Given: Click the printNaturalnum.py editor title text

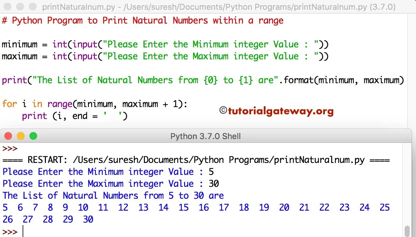Looking at the screenshot, I should click(219, 7).
